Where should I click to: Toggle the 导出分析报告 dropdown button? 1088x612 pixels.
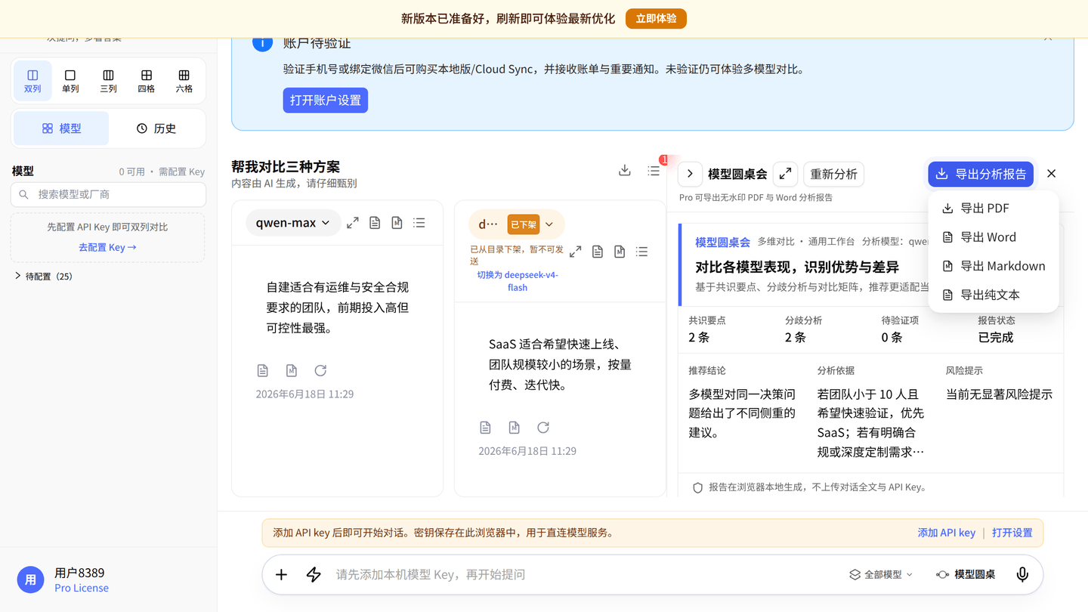pos(981,174)
